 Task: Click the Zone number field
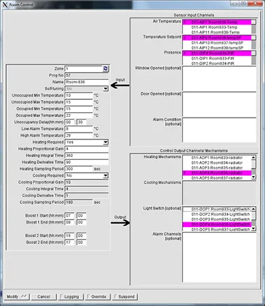click(84, 69)
